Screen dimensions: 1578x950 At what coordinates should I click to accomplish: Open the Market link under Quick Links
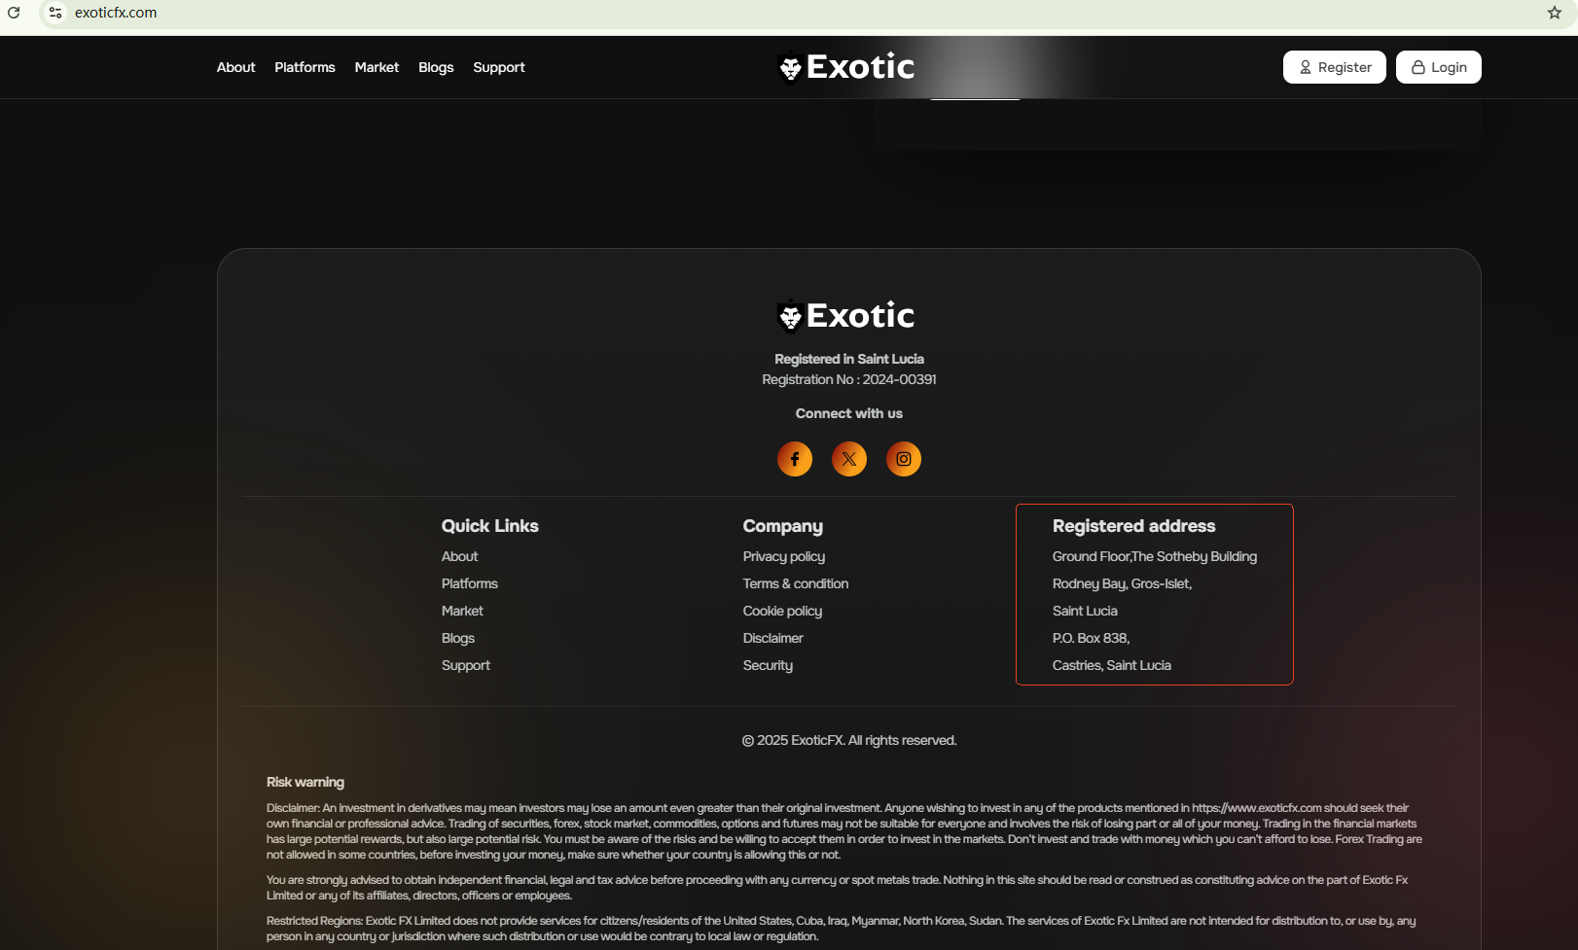pos(462,611)
